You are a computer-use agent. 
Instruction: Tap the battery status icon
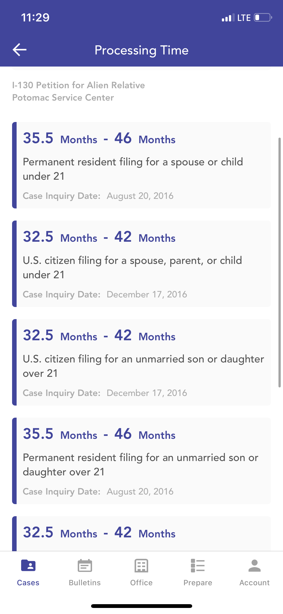(263, 18)
